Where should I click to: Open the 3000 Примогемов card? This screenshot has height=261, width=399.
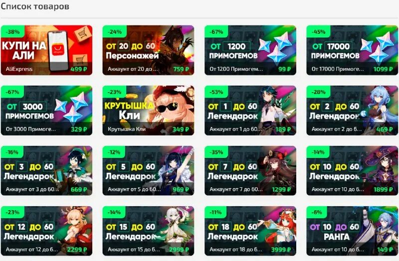click(46, 110)
